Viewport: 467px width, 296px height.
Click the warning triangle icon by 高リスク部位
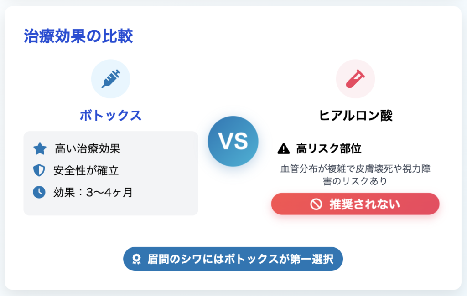(x=284, y=148)
